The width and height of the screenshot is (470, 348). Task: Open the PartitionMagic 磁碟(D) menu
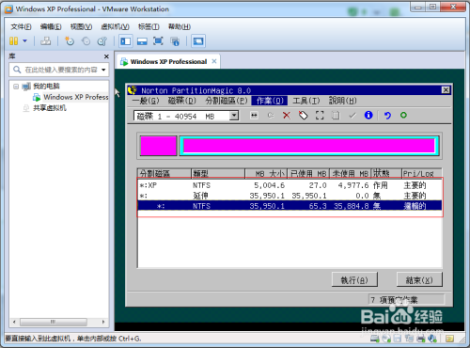point(182,101)
